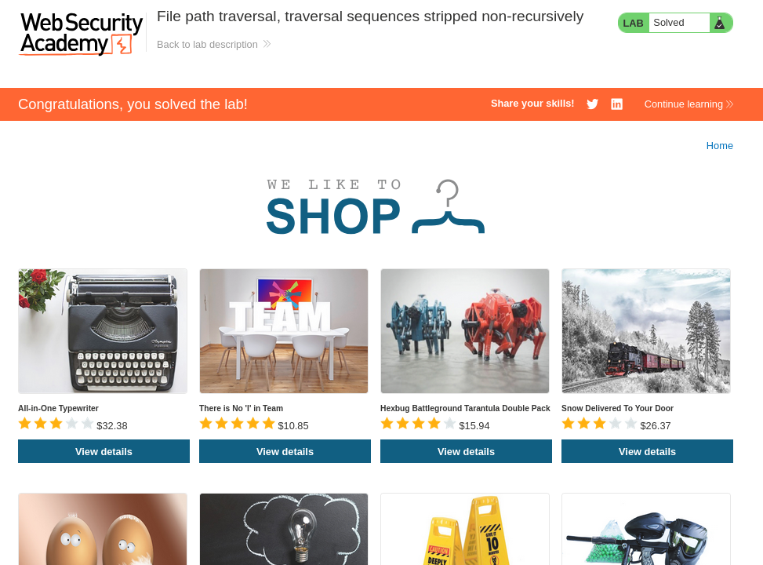This screenshot has height=565, width=763.
Task: Open the caution signs product image
Action: coord(465,530)
